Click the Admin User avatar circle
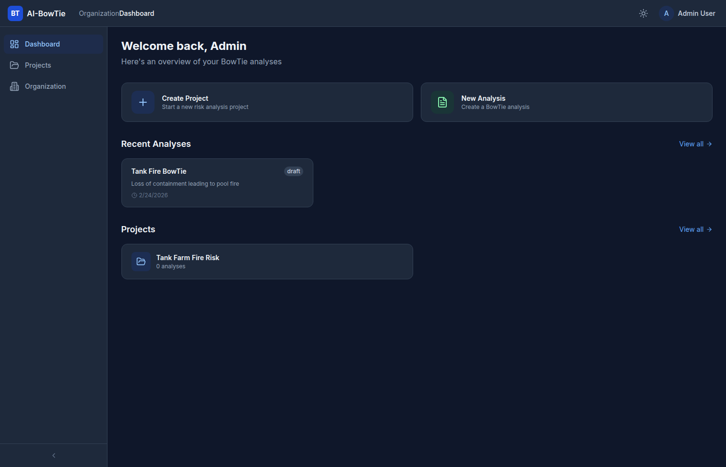The height and width of the screenshot is (467, 726). [666, 13]
